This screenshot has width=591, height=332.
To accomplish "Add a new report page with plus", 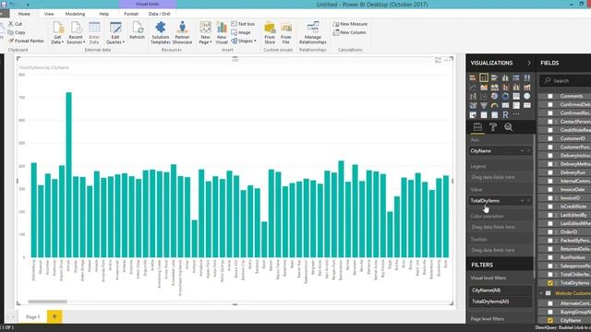I will pyautogui.click(x=54, y=316).
